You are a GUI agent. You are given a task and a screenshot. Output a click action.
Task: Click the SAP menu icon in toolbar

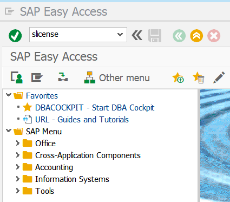37,77
